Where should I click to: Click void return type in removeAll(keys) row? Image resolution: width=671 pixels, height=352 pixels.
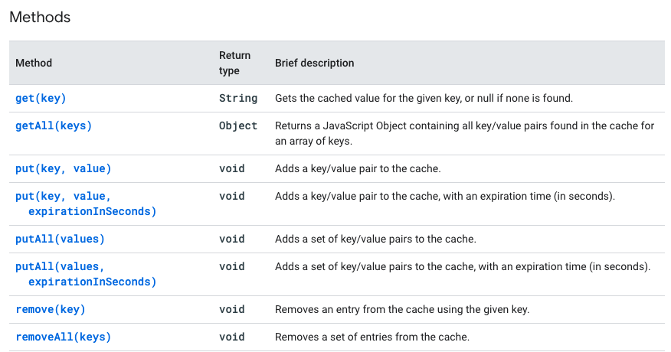click(232, 337)
